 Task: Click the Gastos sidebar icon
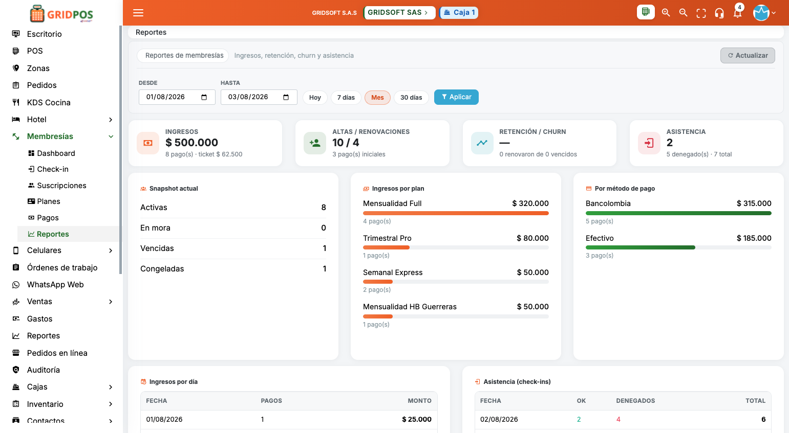pos(16,318)
